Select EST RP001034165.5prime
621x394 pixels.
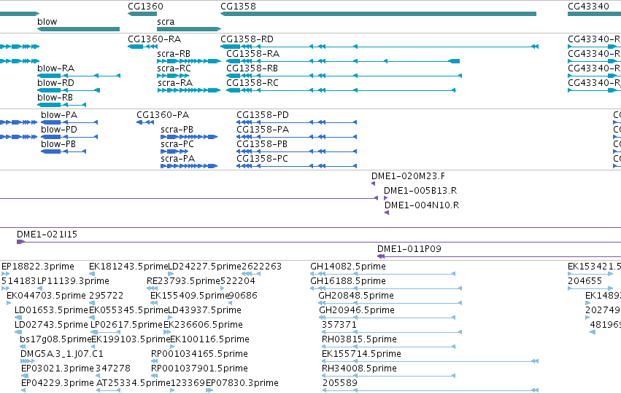point(154,361)
